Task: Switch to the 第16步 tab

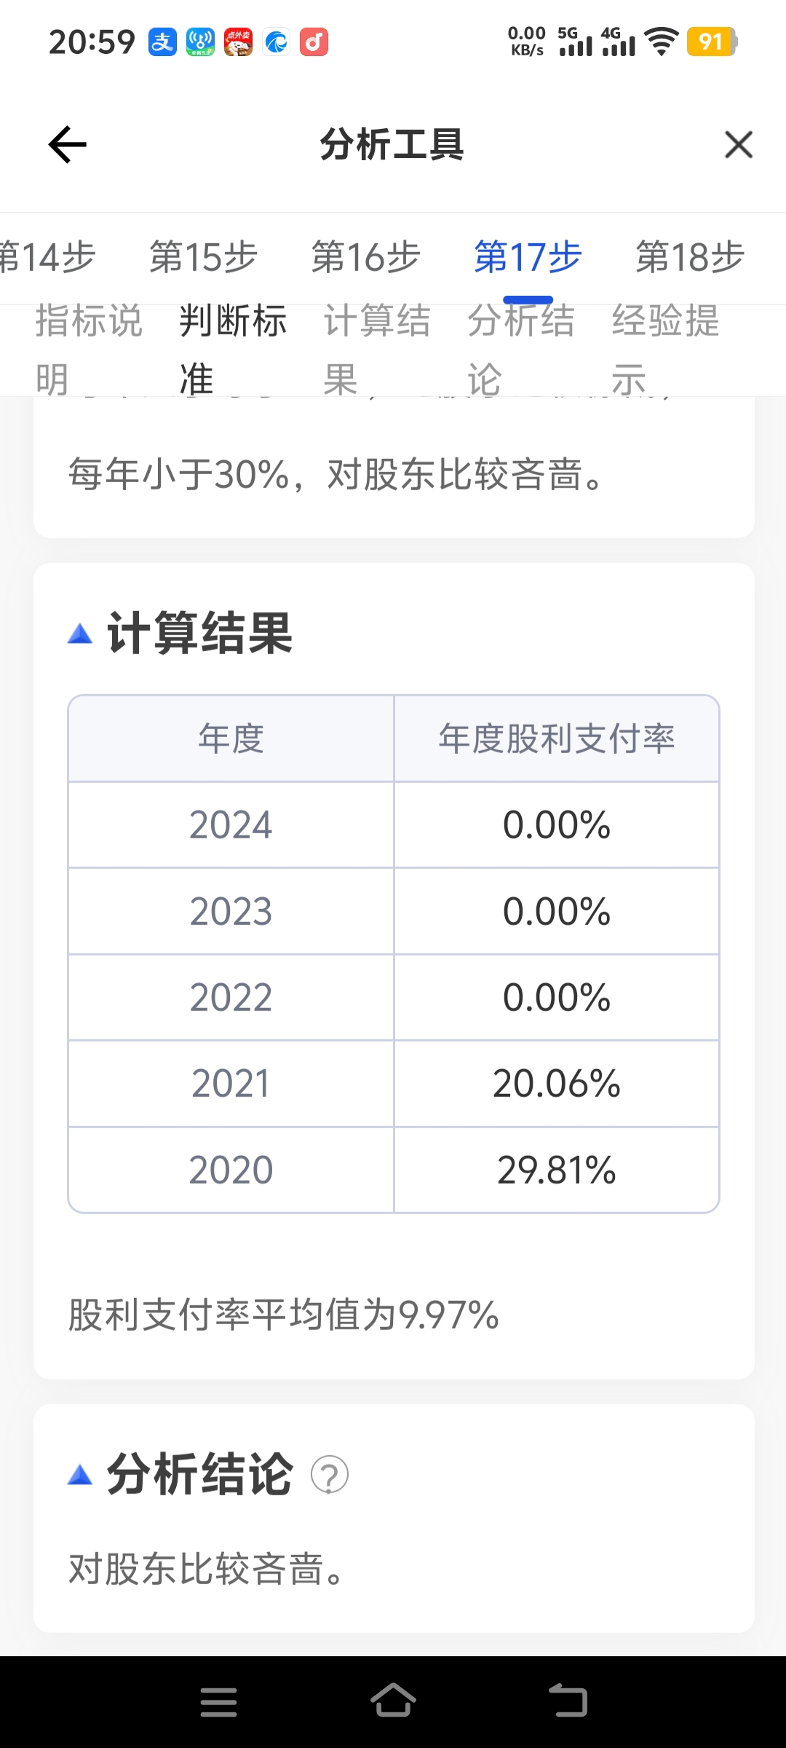Action: [x=366, y=257]
